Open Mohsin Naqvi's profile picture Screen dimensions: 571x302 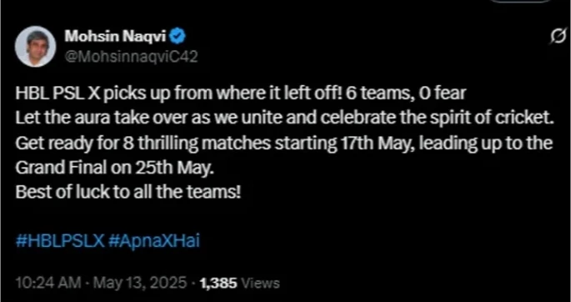(x=35, y=46)
